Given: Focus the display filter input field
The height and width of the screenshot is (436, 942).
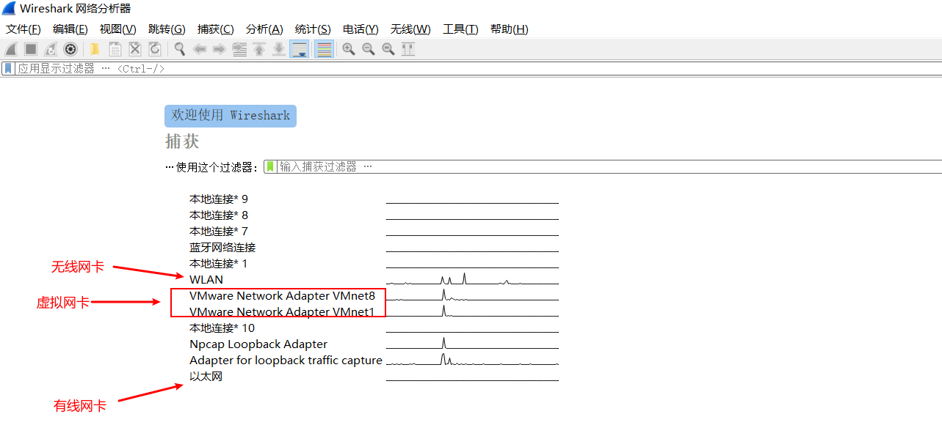Looking at the screenshot, I should [x=478, y=68].
